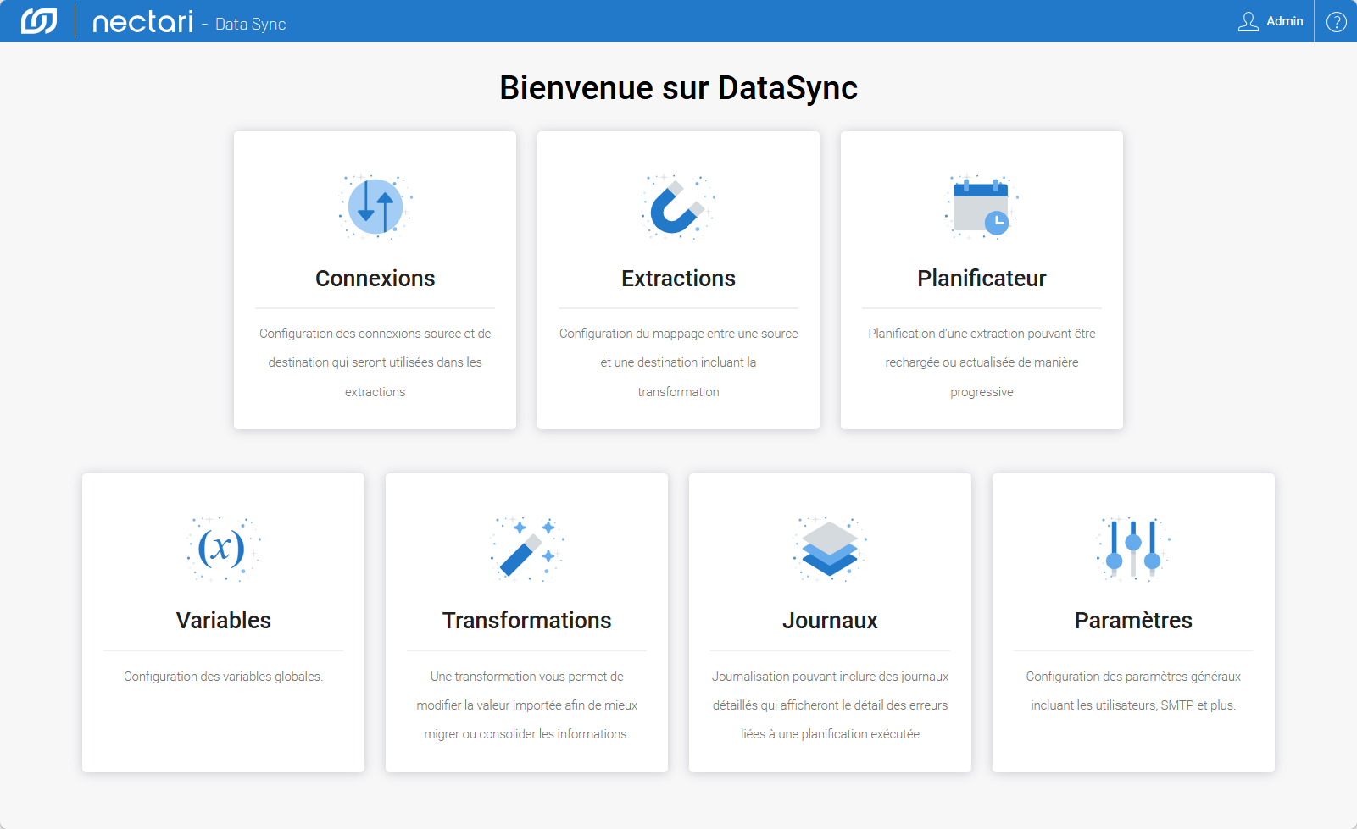The width and height of the screenshot is (1357, 829).
Task: Open the Paramètres title
Action: (x=1133, y=621)
